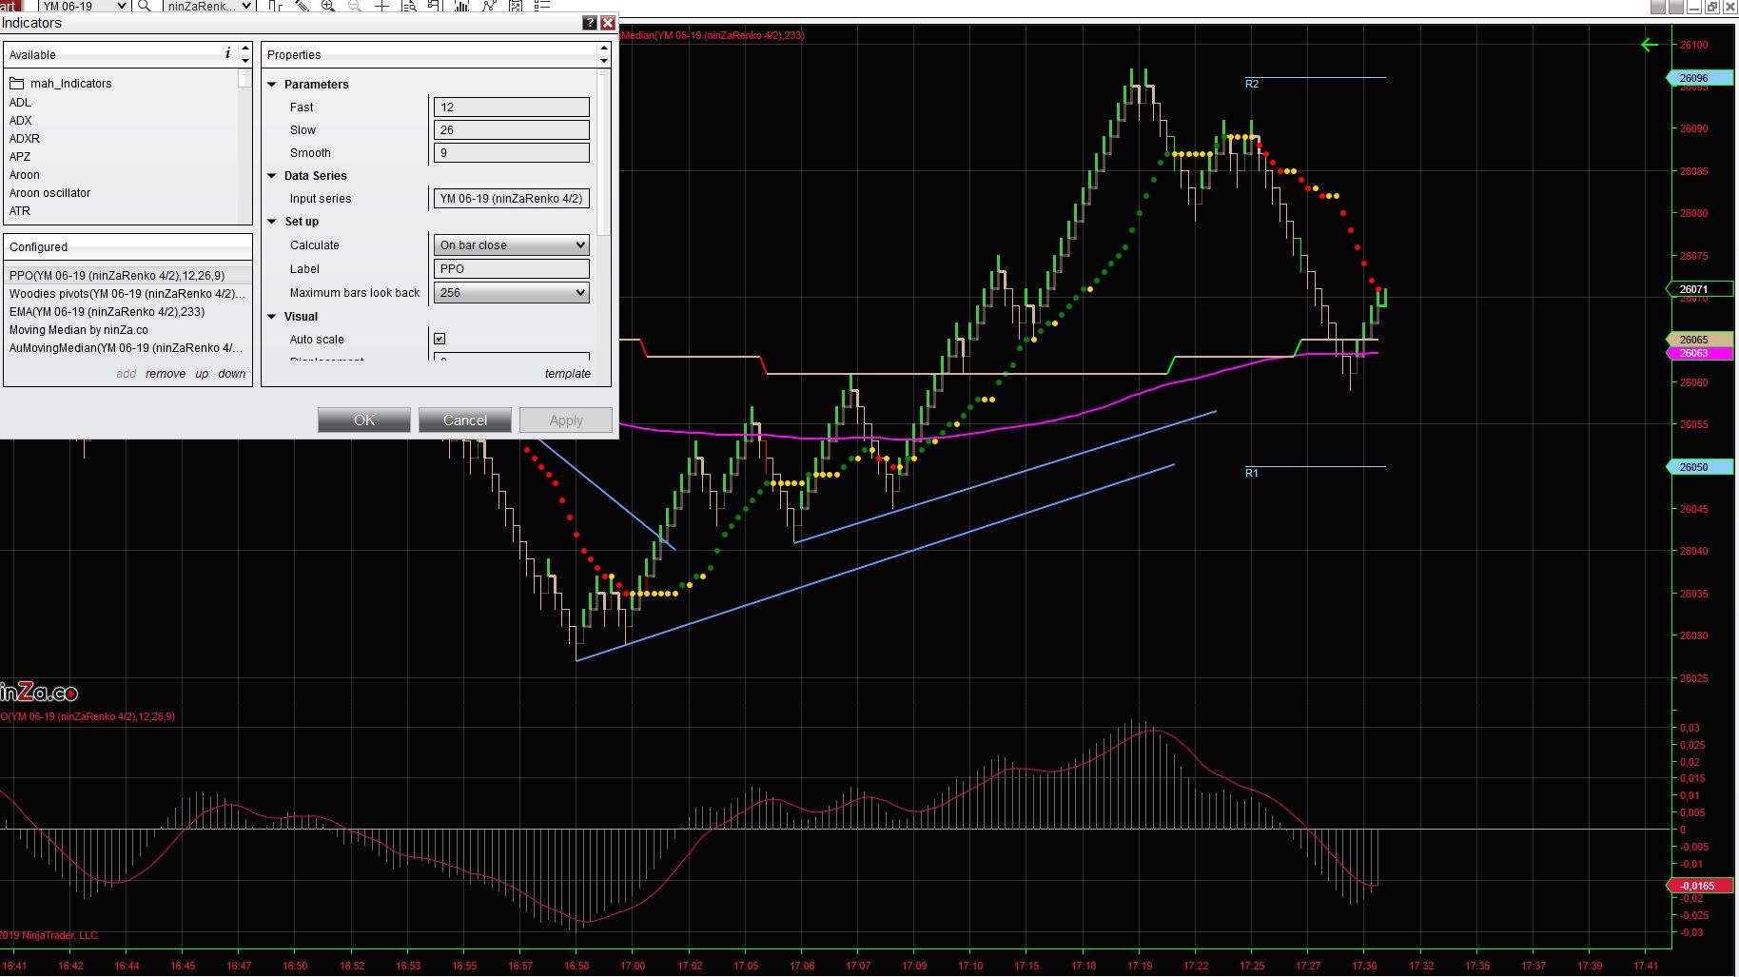Click the zoom in magnifier icon
The image size is (1739, 977).
point(328,6)
